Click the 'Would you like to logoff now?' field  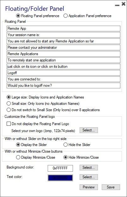coord(63,86)
